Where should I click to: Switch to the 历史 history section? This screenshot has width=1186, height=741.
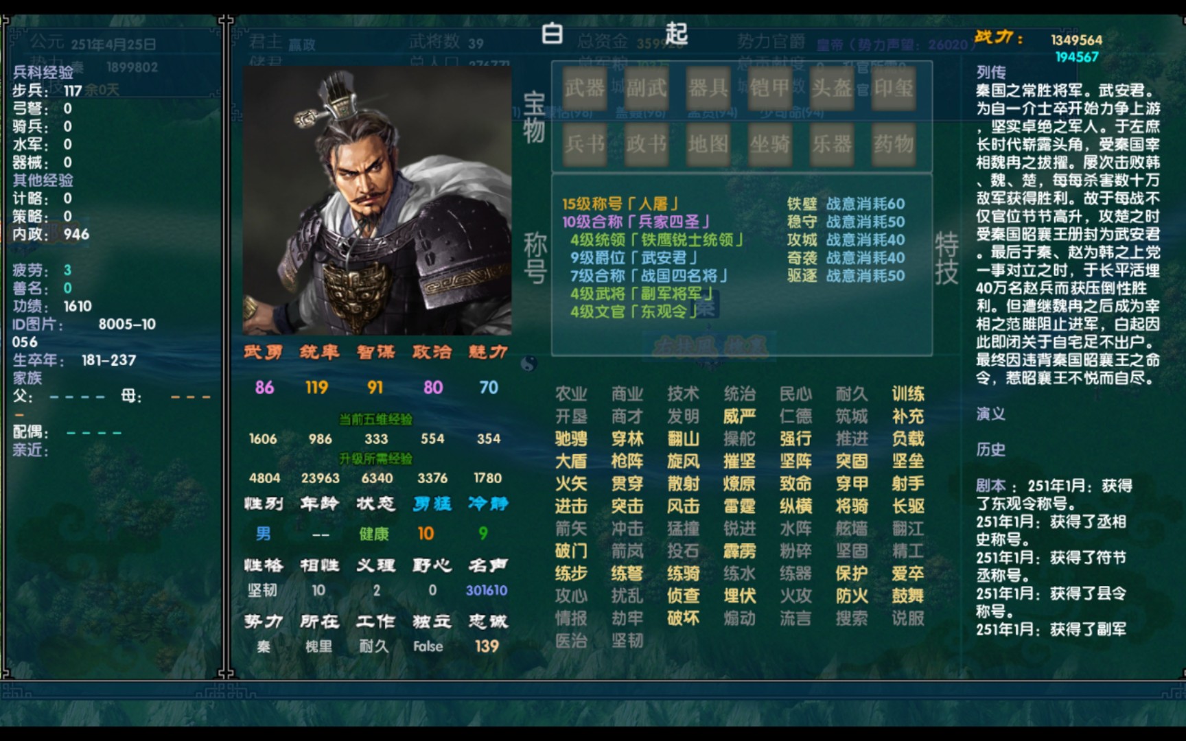coord(990,449)
